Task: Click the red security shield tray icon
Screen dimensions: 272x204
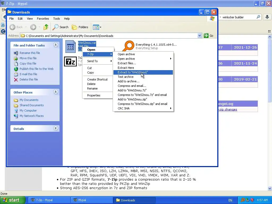Action: tap(252, 200)
